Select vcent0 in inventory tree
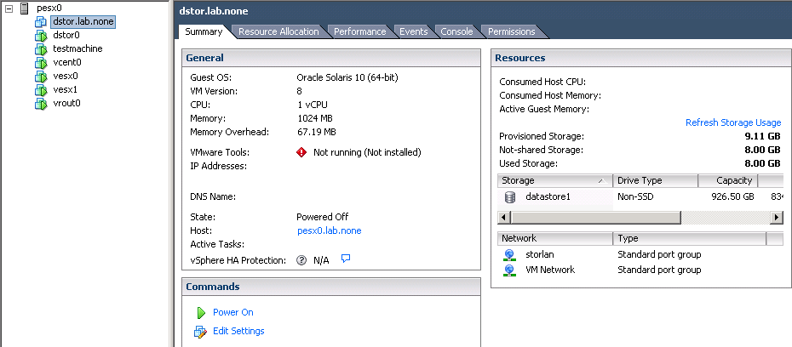792x347 pixels. pyautogui.click(x=67, y=63)
